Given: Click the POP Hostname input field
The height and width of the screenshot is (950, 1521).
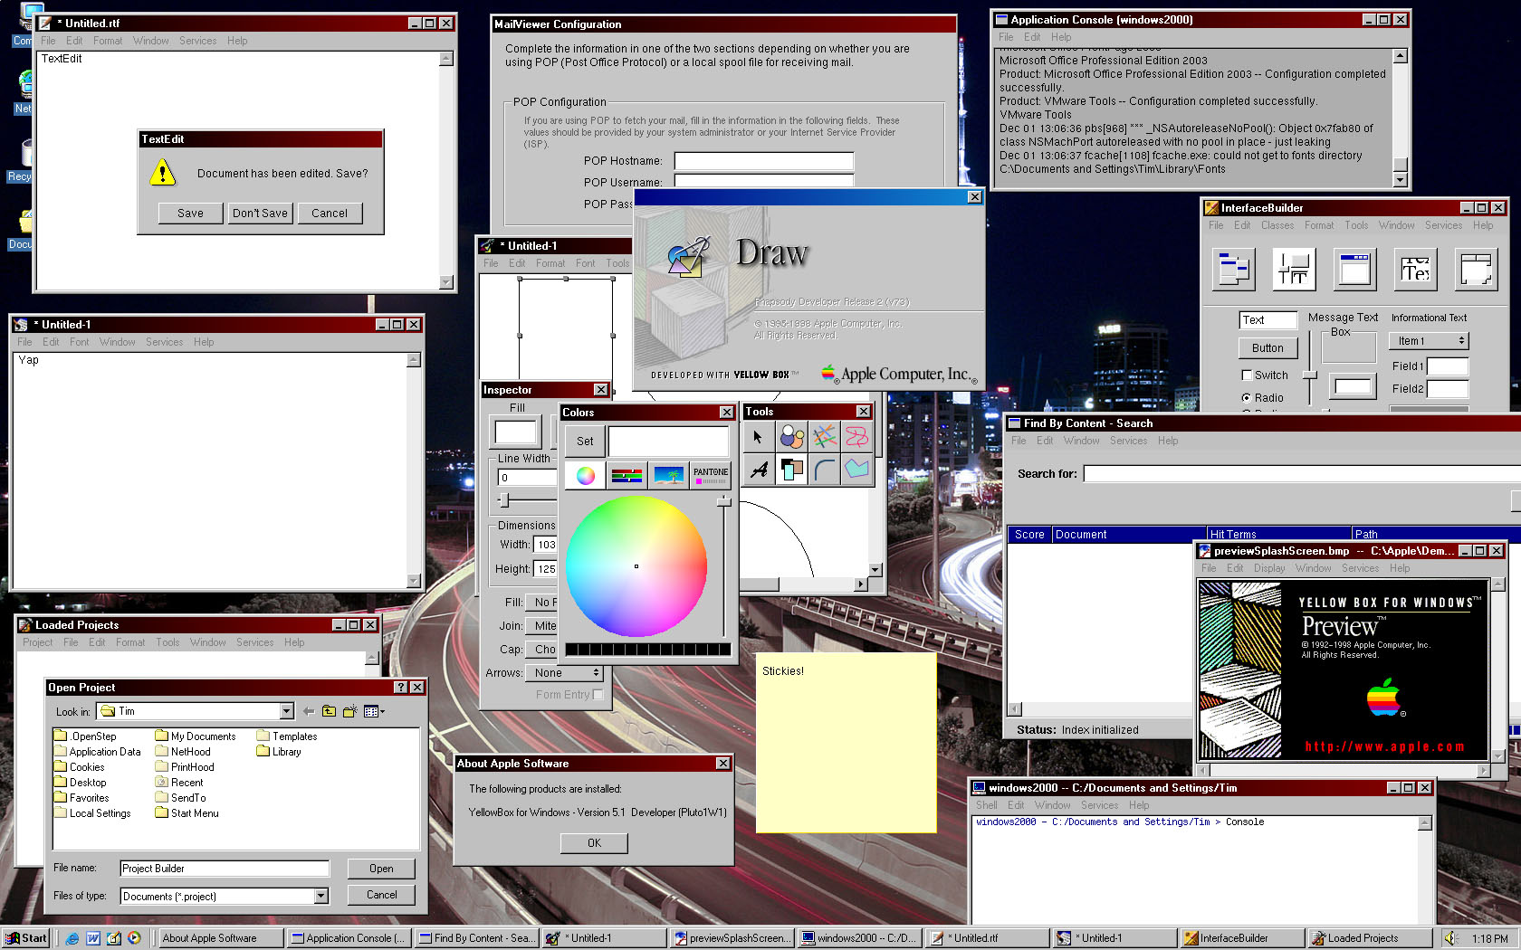Looking at the screenshot, I should pyautogui.click(x=764, y=162).
